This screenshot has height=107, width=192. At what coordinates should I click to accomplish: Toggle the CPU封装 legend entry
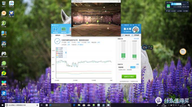pyautogui.click(x=60, y=52)
